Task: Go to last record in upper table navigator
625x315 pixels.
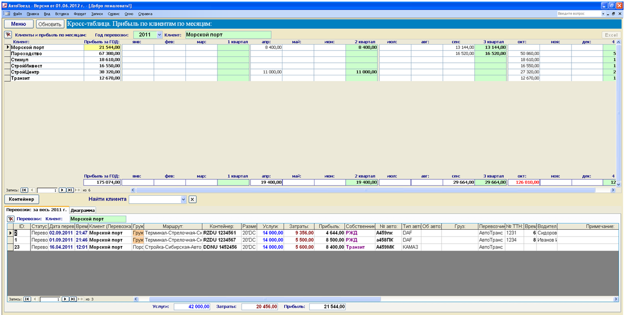Action: (x=70, y=190)
